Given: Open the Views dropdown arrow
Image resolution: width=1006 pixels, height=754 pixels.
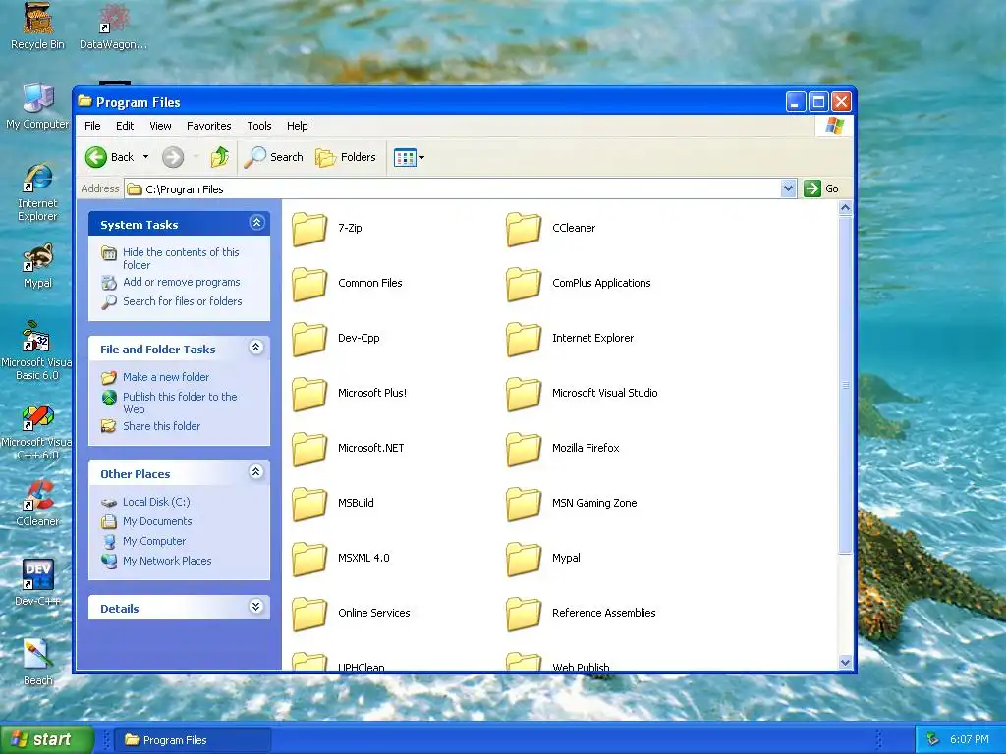Looking at the screenshot, I should (x=421, y=157).
